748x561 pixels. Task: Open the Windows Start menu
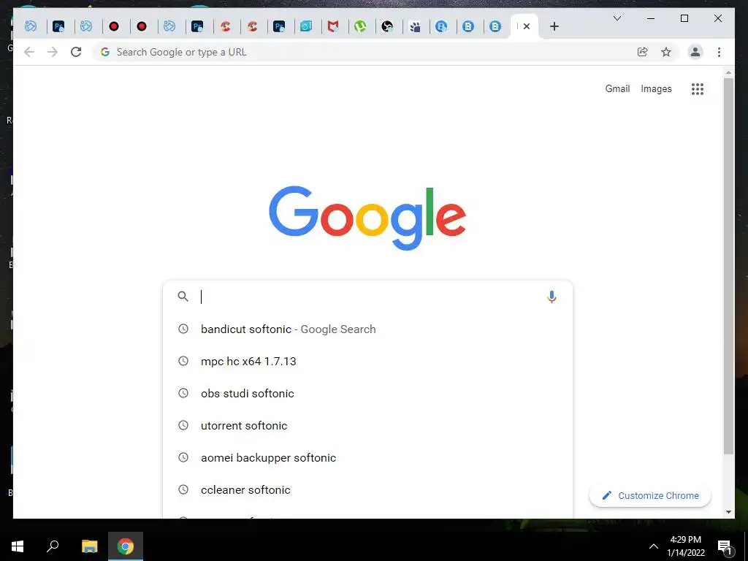(x=18, y=546)
